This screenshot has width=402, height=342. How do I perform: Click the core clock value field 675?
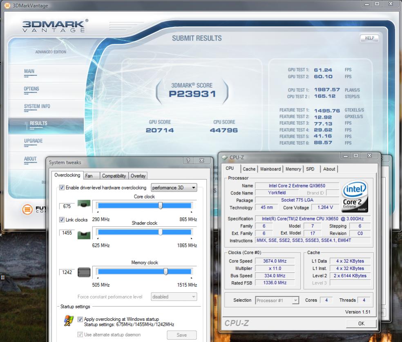(x=67, y=206)
